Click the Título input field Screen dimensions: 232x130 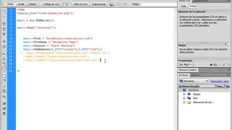158,4
